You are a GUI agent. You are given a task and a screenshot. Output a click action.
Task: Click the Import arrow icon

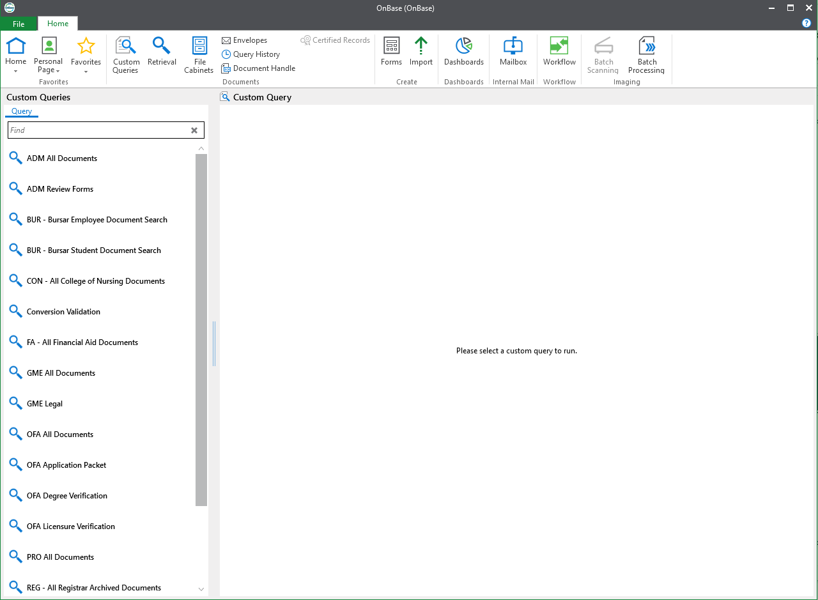point(421,46)
